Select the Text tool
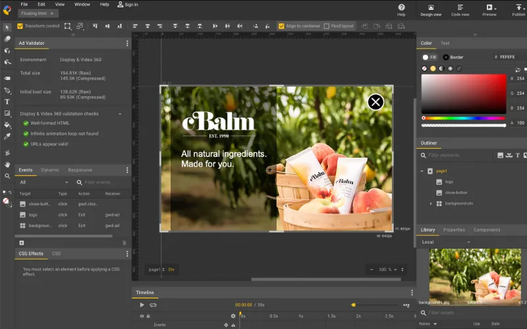 [7, 101]
